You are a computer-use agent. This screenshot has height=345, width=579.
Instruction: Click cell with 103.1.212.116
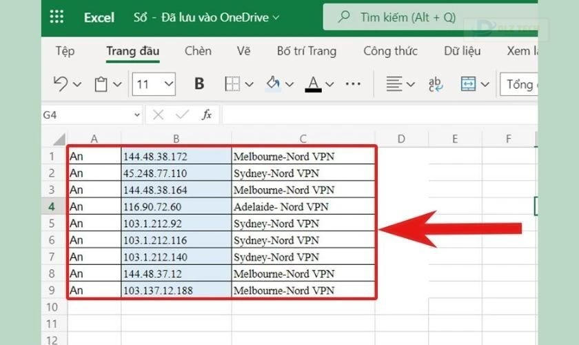176,239
